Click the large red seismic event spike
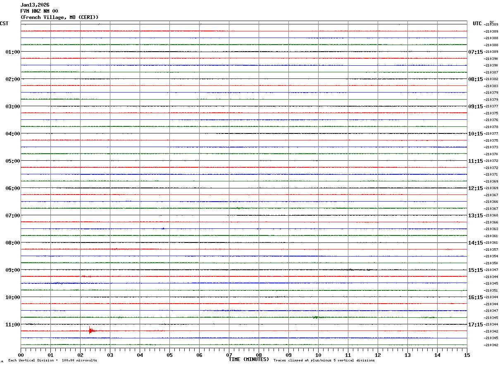The width and height of the screenshot is (500, 366). click(91, 330)
